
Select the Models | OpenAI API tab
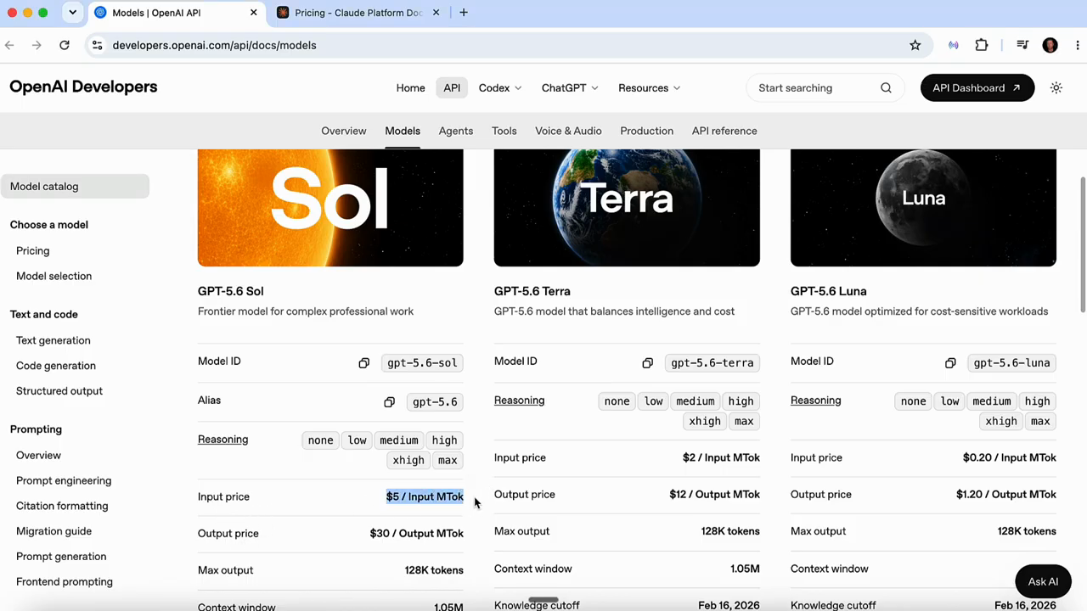pyautogui.click(x=177, y=13)
